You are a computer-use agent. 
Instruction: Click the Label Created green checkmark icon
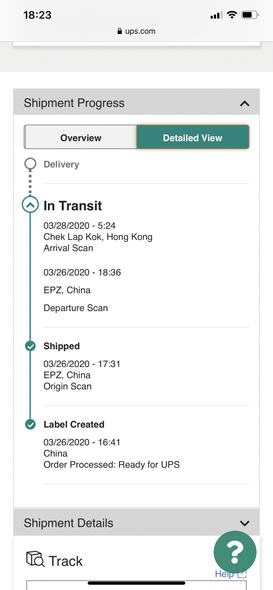[30, 425]
